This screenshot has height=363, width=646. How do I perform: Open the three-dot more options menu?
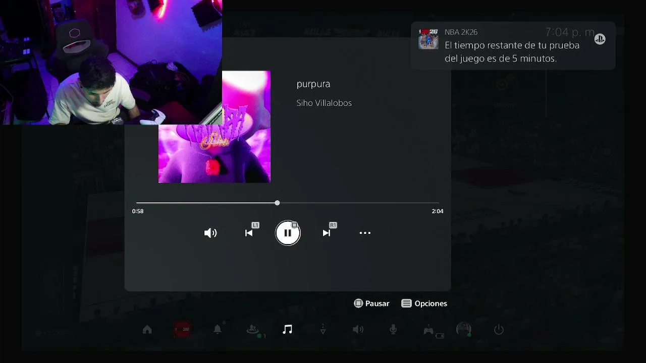pyautogui.click(x=365, y=233)
